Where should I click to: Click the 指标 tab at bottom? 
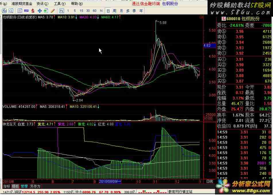coord(7,186)
